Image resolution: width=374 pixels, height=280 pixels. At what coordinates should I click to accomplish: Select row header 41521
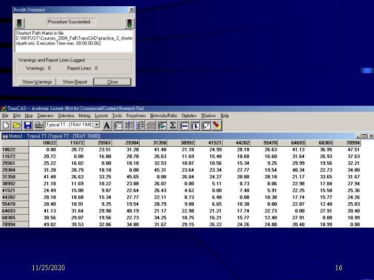coord(15,190)
